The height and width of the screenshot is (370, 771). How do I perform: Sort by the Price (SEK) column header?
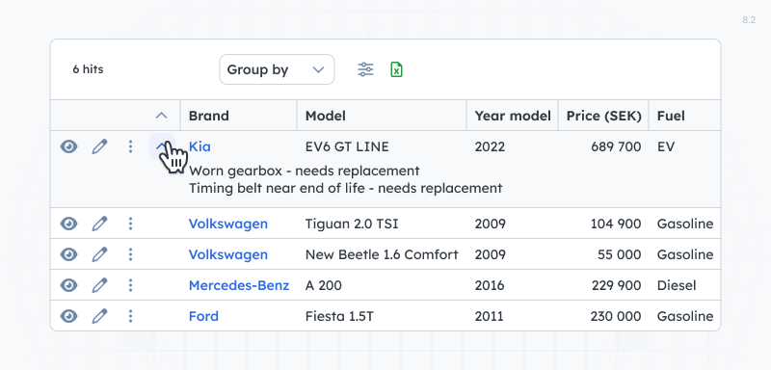[x=603, y=116]
